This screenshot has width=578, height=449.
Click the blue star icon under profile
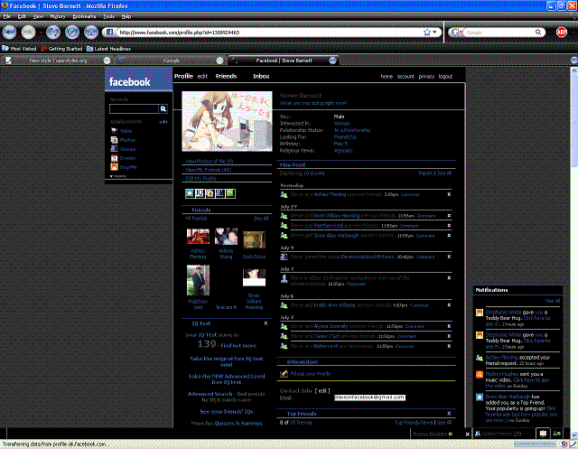[x=190, y=193]
